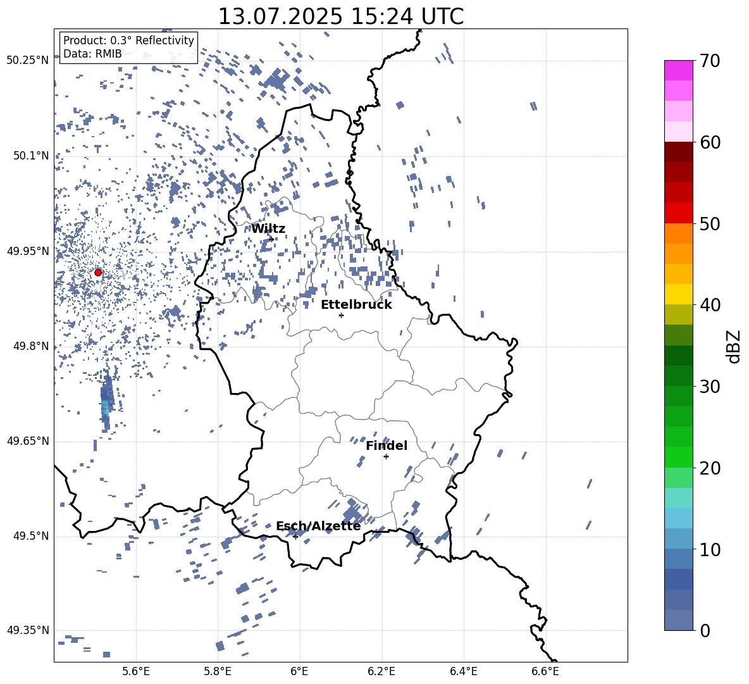749x684 pixels.
Task: Click the colorbar tick label 60
Action: pos(710,142)
